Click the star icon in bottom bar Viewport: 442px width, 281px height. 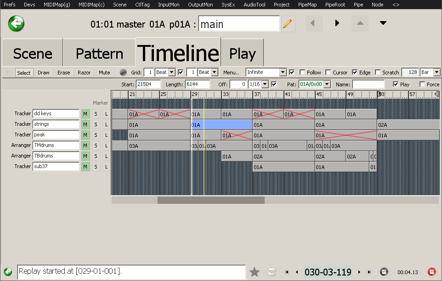pyautogui.click(x=255, y=272)
